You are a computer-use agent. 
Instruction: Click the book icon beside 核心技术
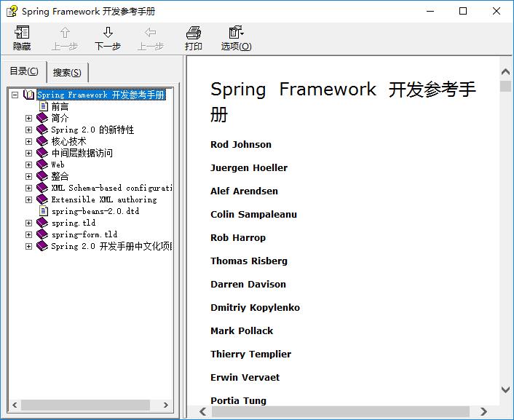click(x=42, y=141)
